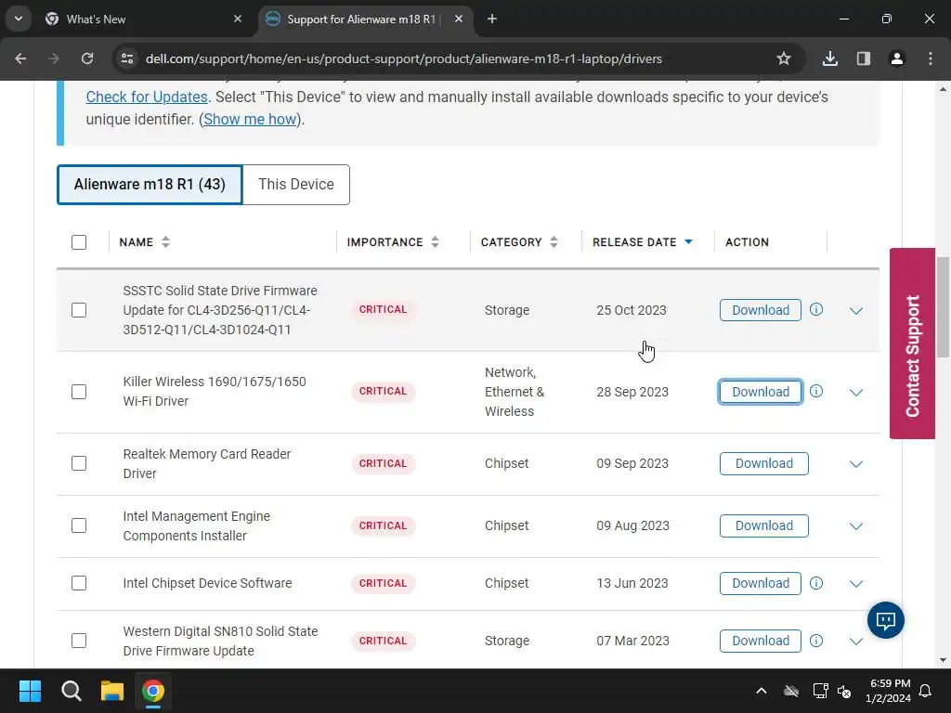This screenshot has height=713, width=951.
Task: Open the Contact Support side tab
Action: tap(912, 344)
